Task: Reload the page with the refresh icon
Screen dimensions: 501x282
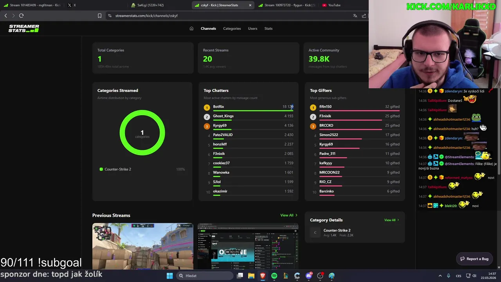Action: tap(21, 16)
